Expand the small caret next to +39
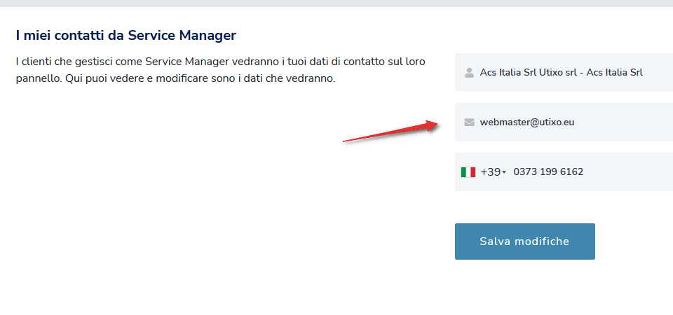This screenshot has width=673, height=315. coord(504,173)
